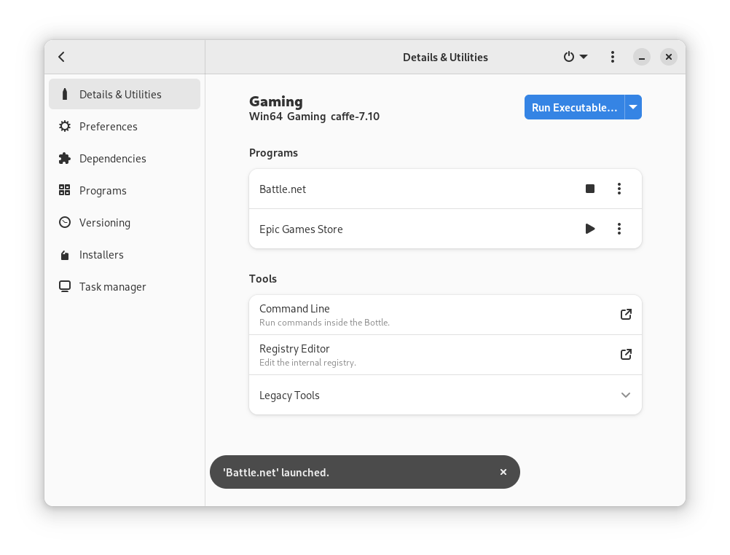Switch to the Programs sidebar page
This screenshot has height=555, width=730.
pyautogui.click(x=103, y=191)
